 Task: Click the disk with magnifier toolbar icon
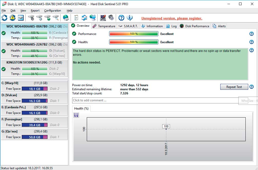click(x=56, y=18)
